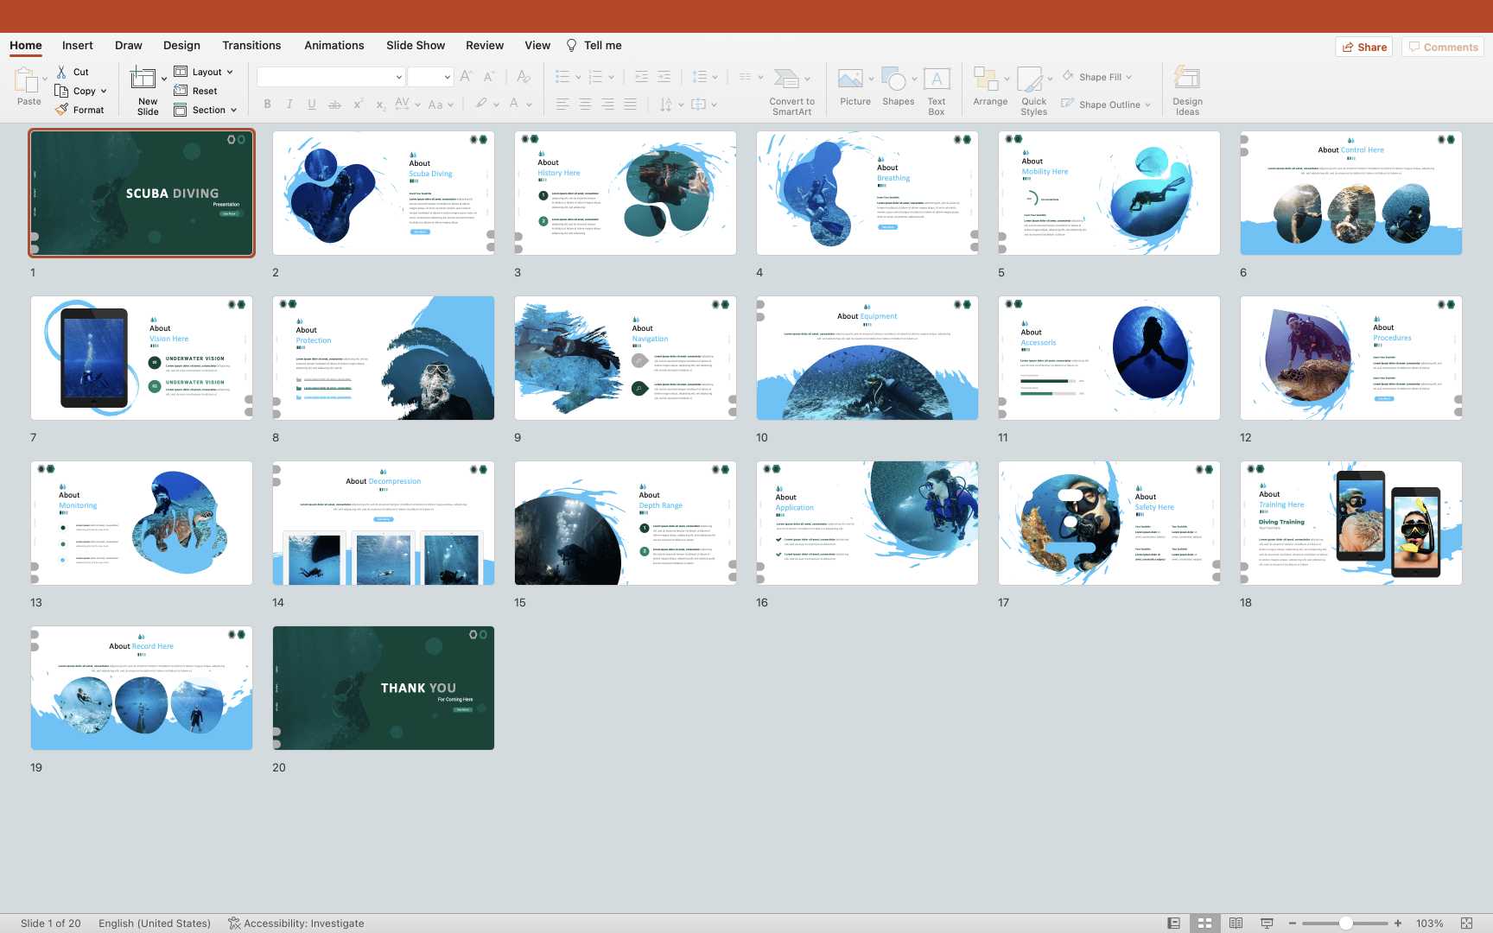The image size is (1493, 933).
Task: Open the font name combo box
Action: pyautogui.click(x=330, y=77)
